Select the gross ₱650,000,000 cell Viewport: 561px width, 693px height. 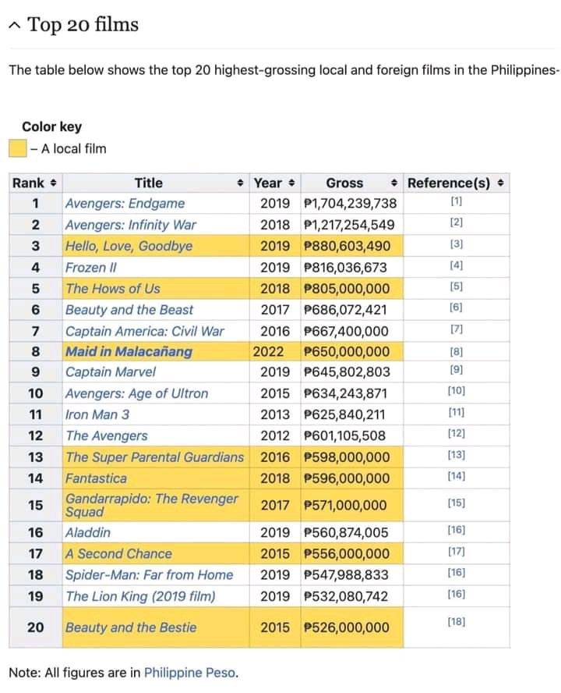[351, 351]
